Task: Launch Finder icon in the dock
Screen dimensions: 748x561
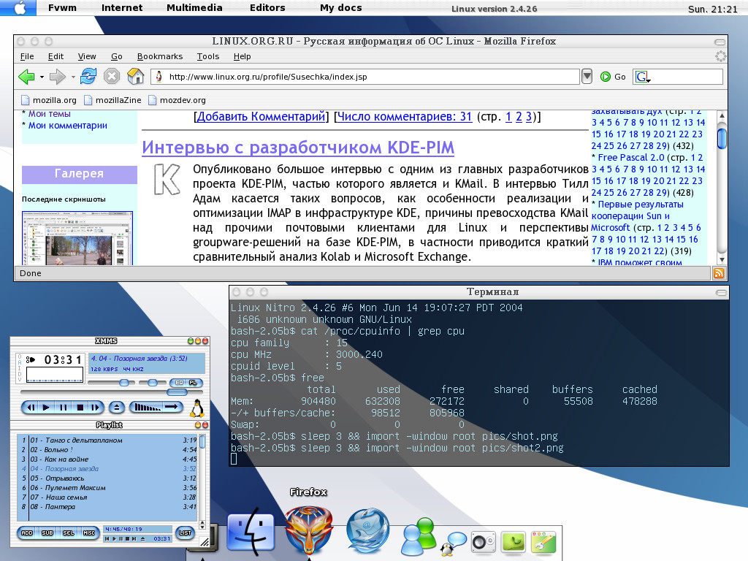Action: click(x=251, y=533)
